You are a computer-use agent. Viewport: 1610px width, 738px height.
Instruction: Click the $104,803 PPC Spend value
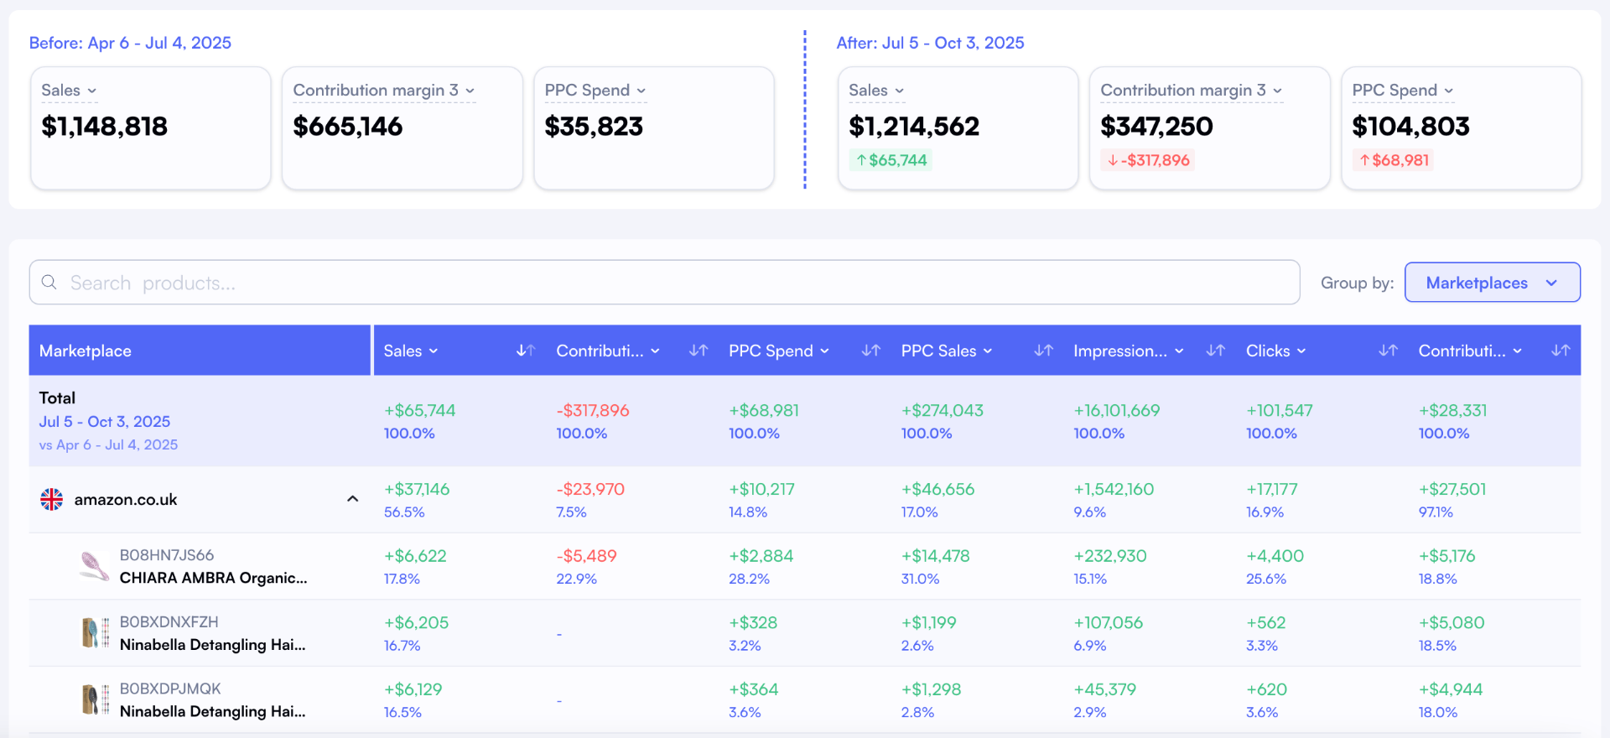(1410, 127)
